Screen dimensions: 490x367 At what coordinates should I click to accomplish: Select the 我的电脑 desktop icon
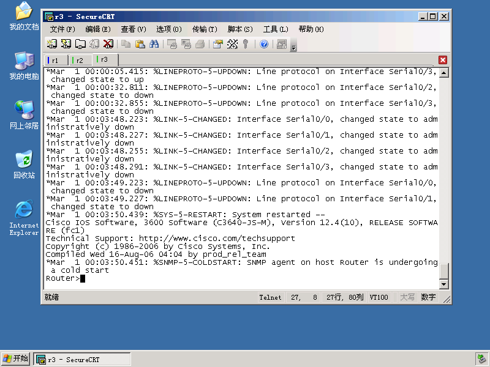coord(24,66)
